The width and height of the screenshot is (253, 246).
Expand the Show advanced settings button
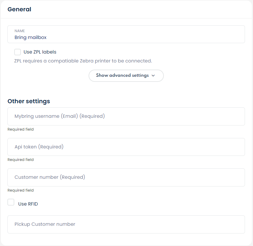coord(126,76)
